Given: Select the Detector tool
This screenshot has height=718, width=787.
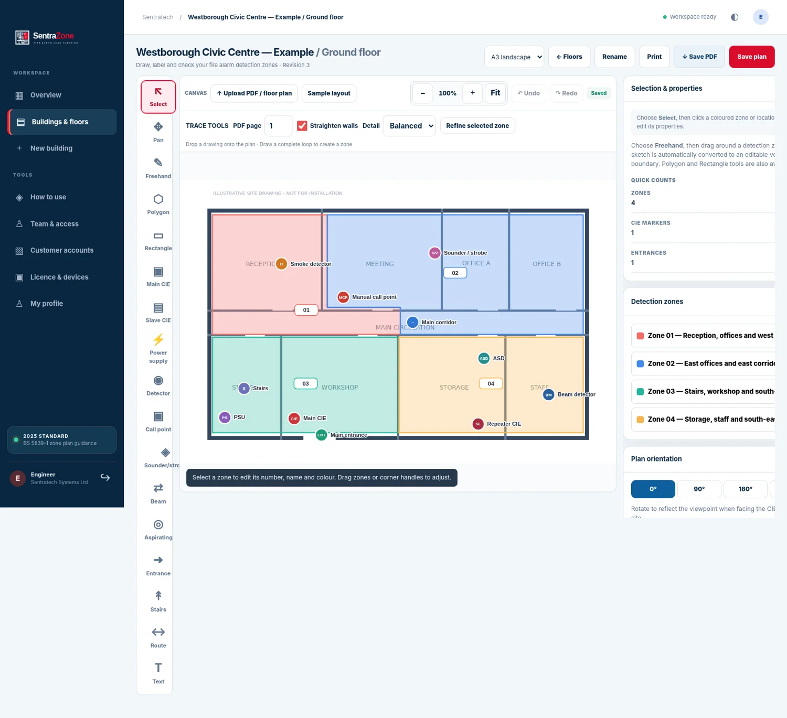Looking at the screenshot, I should point(158,386).
